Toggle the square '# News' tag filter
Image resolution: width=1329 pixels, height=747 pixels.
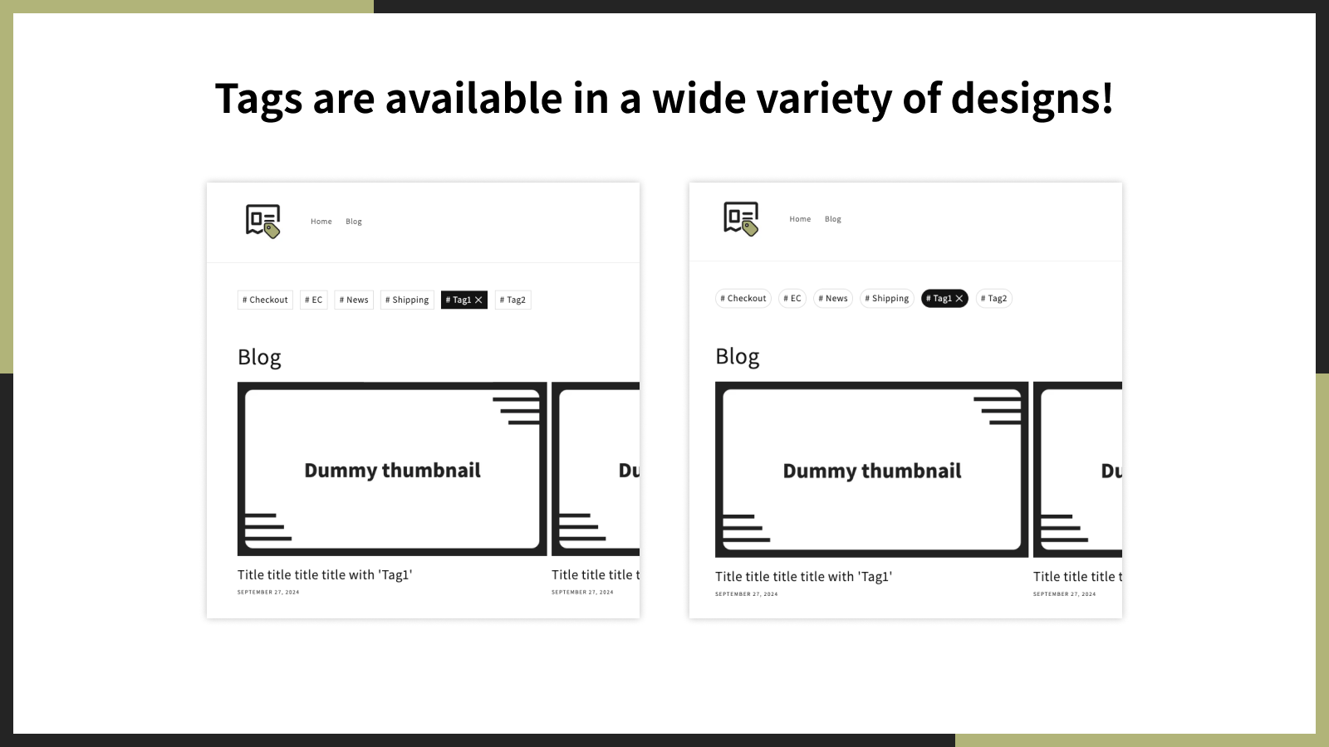click(354, 300)
